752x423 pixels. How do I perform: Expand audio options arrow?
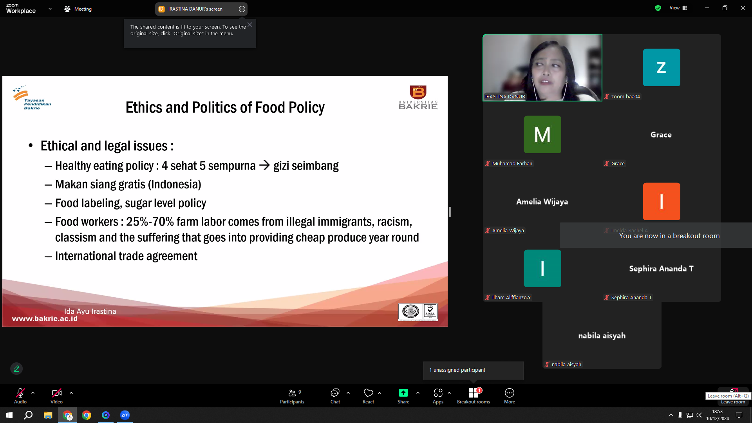33,392
